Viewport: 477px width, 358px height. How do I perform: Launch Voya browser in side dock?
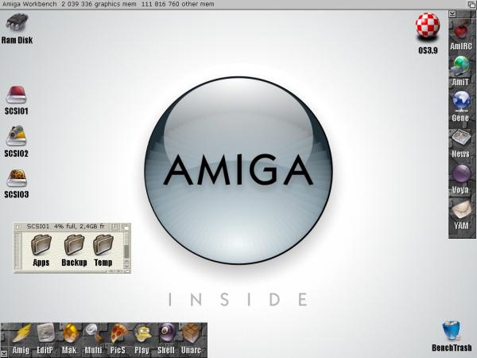[x=461, y=179]
